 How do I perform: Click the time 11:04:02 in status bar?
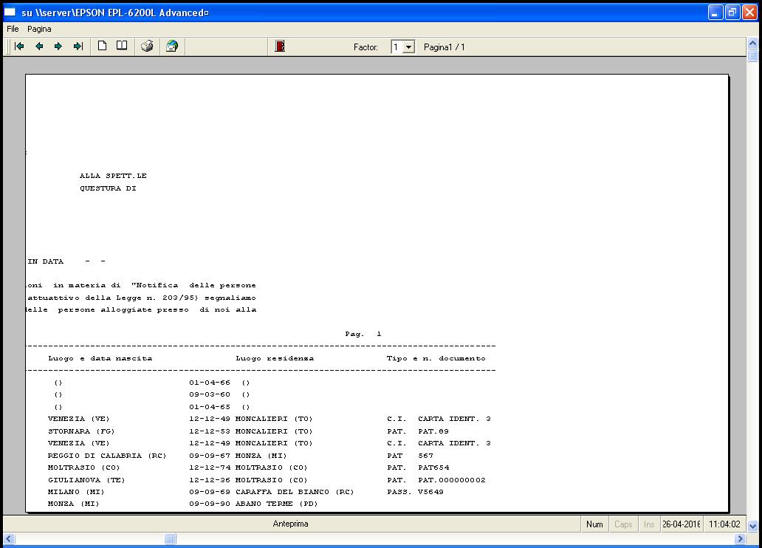pyautogui.click(x=724, y=524)
